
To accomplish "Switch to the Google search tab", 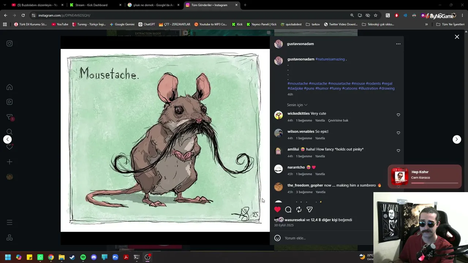I will click(x=153, y=5).
